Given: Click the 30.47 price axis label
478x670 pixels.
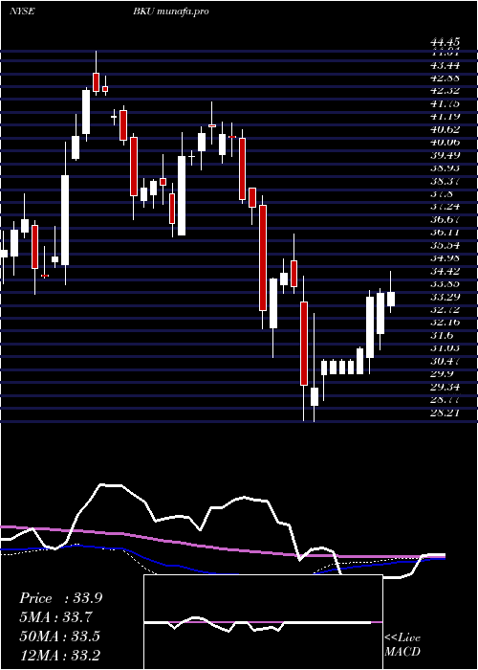Looking at the screenshot, I should tap(445, 361).
